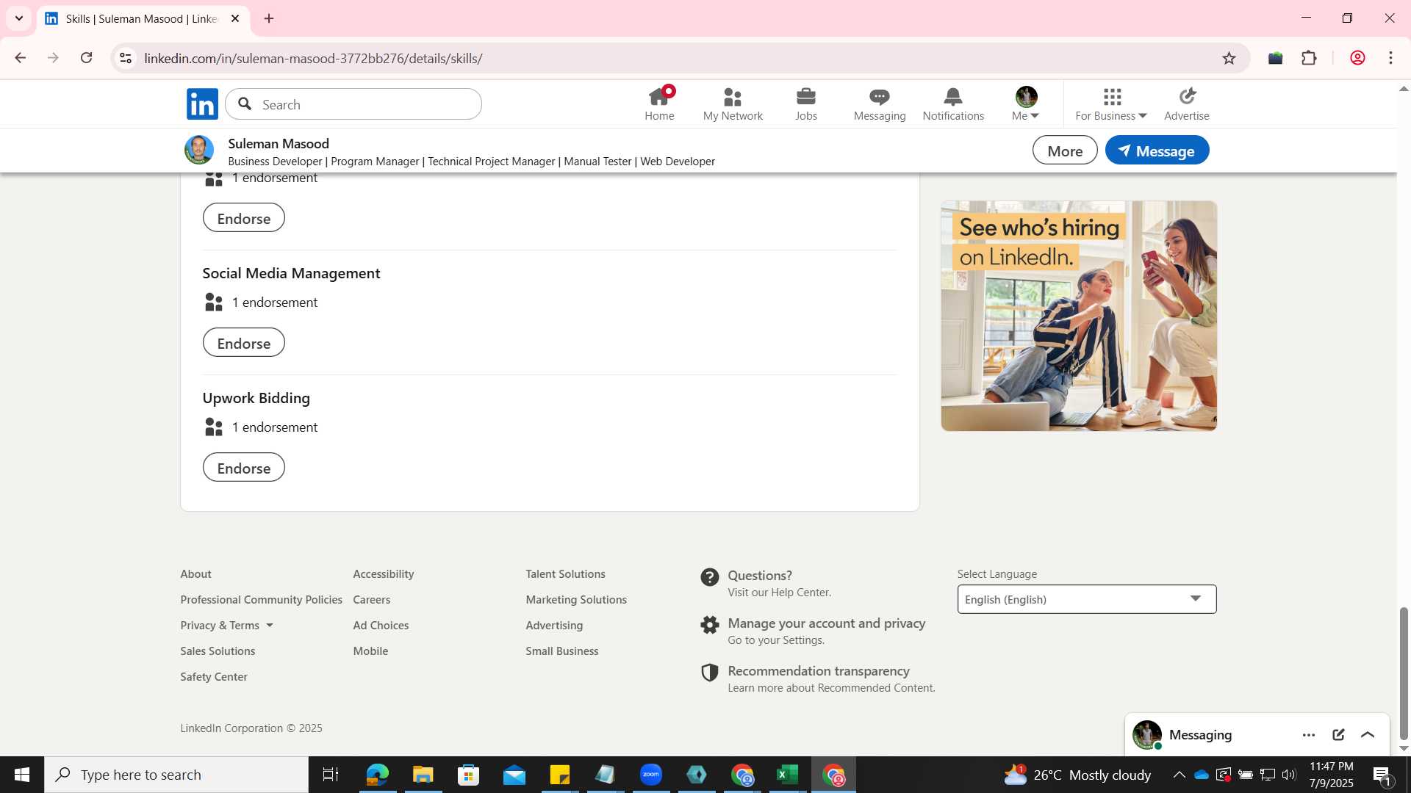Image resolution: width=1411 pixels, height=793 pixels.
Task: Open Small Business footer link
Action: 561,651
